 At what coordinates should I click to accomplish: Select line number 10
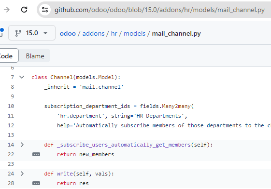pyautogui.click(x=11, y=106)
